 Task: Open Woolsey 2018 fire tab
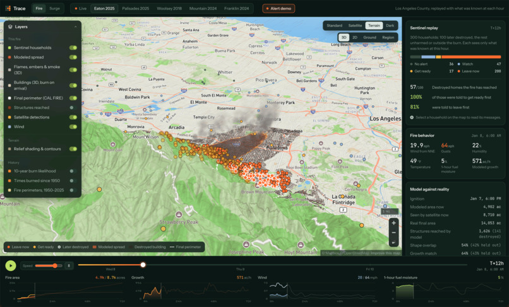point(169,8)
